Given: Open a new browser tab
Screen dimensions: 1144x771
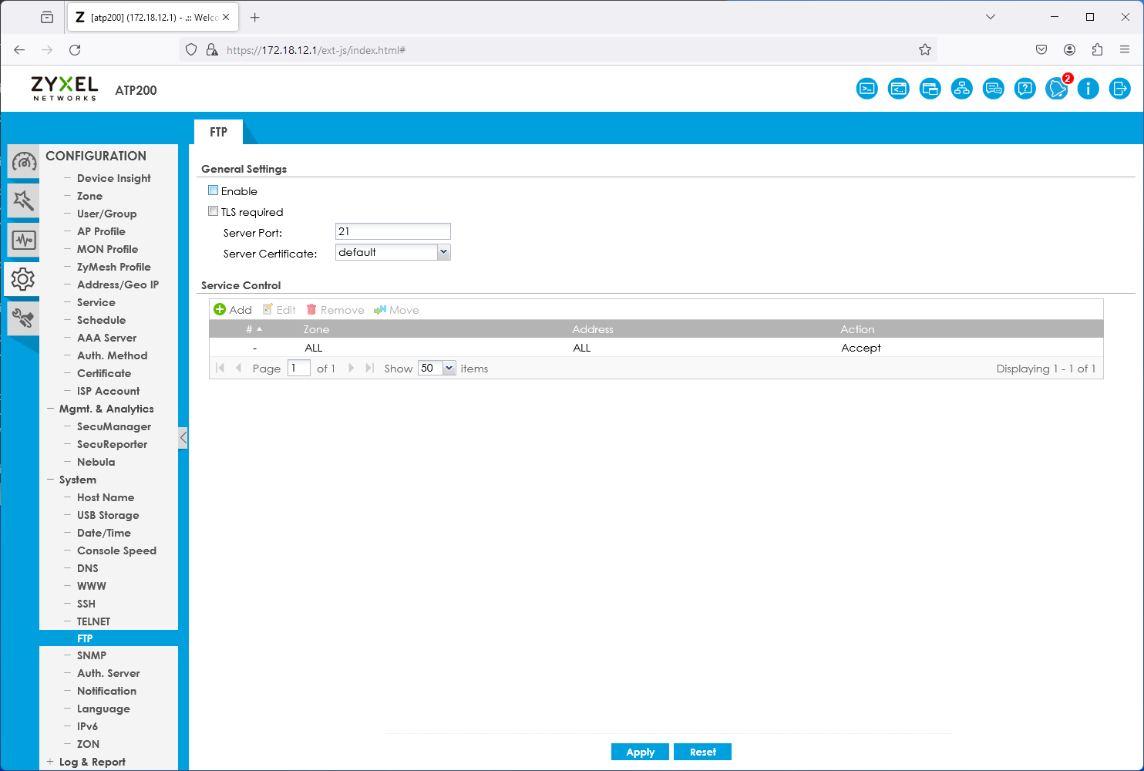Looking at the screenshot, I should pyautogui.click(x=255, y=17).
